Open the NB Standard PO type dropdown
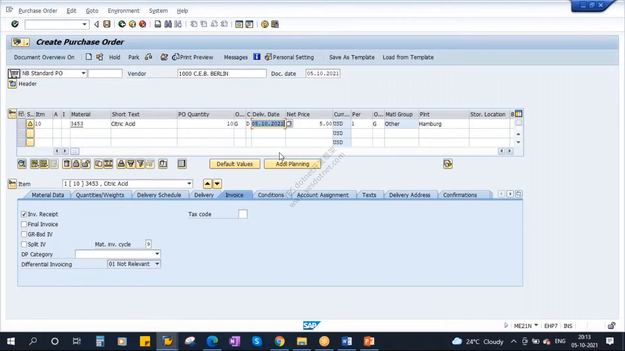The width and height of the screenshot is (625, 351). pos(83,73)
